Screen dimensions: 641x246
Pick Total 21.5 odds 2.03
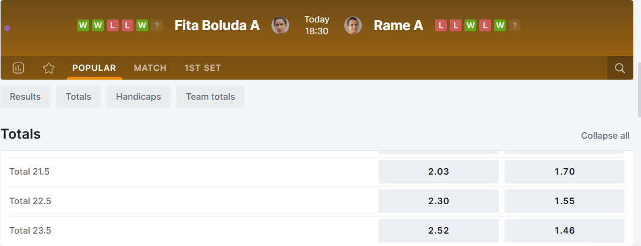pos(439,172)
